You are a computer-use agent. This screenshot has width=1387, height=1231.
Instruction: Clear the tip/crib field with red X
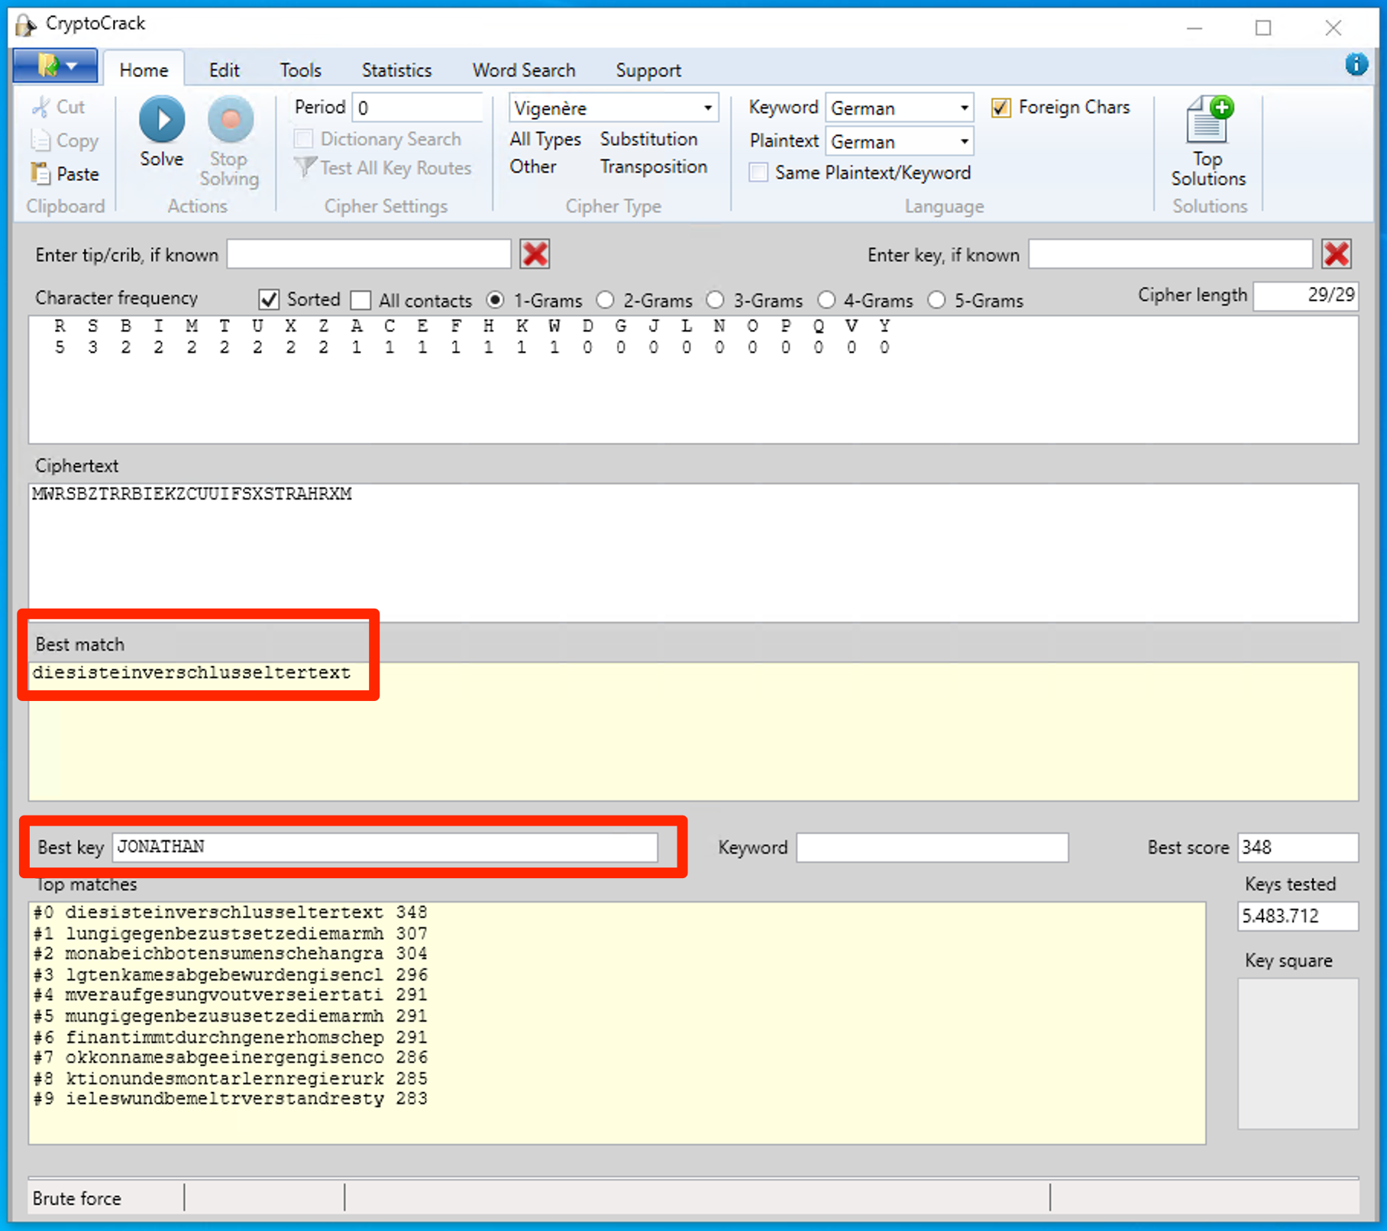click(x=535, y=254)
